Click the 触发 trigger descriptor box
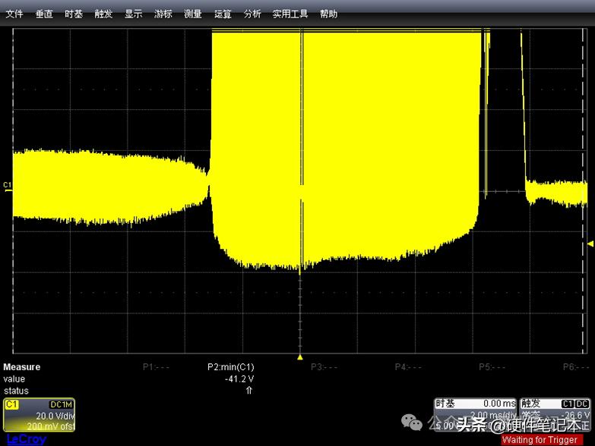This screenshot has width=595, height=446. pos(555,414)
